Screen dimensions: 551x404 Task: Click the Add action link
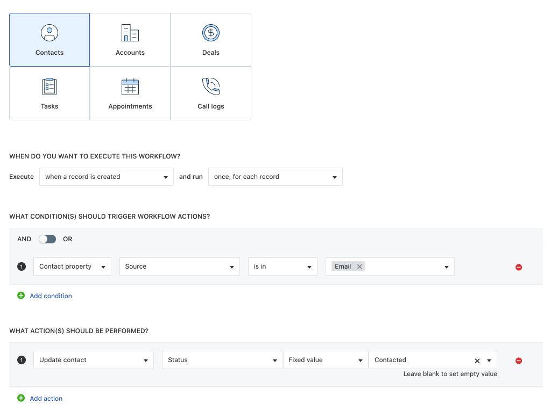(x=46, y=399)
